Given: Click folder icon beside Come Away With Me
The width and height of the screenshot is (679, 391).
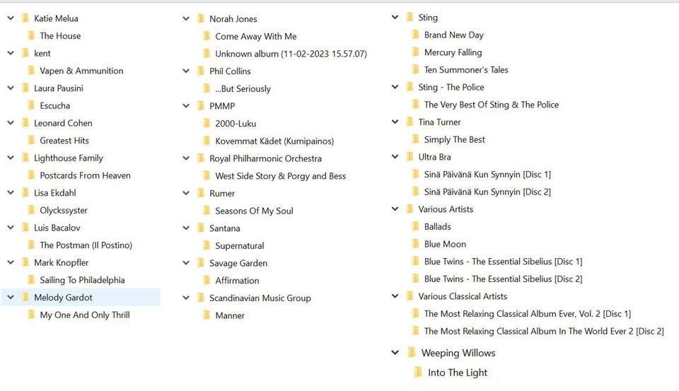Looking at the screenshot, I should (207, 36).
